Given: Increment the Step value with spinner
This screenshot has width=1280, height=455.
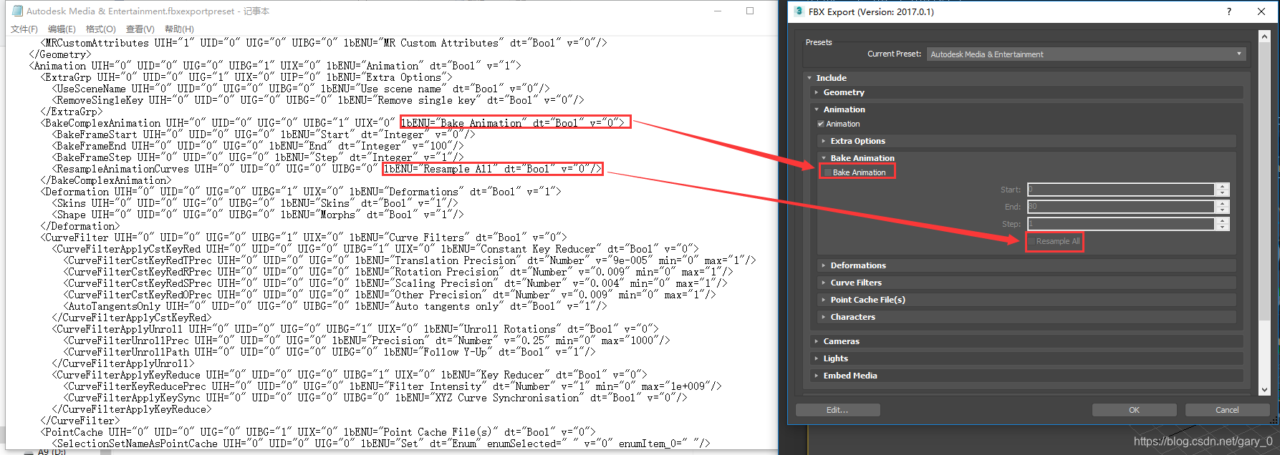Looking at the screenshot, I should 1223,220.
